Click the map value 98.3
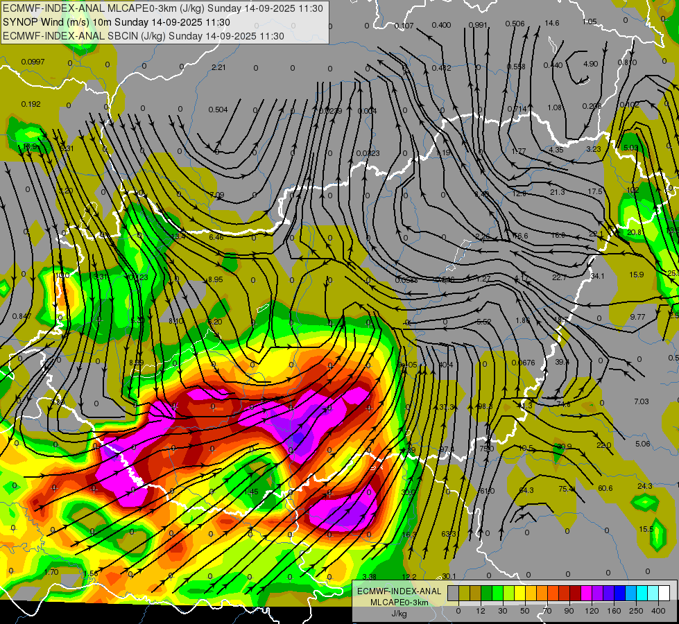Image resolution: width=679 pixels, height=624 pixels. pyautogui.click(x=485, y=406)
